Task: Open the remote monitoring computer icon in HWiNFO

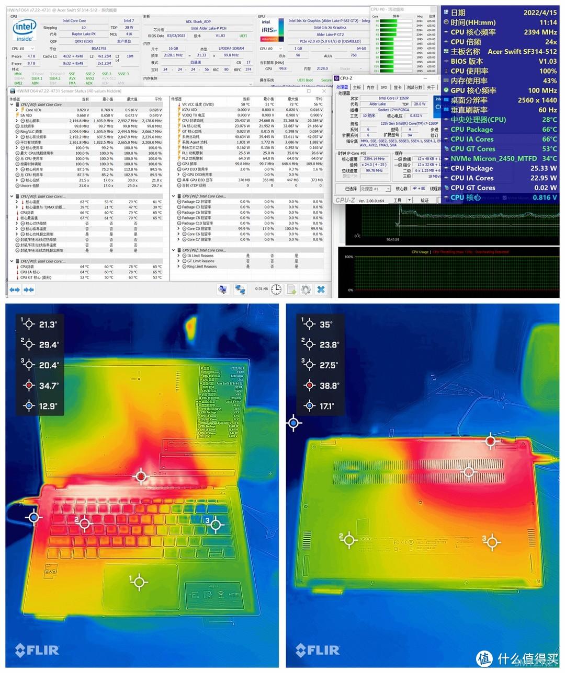Action: click(223, 289)
